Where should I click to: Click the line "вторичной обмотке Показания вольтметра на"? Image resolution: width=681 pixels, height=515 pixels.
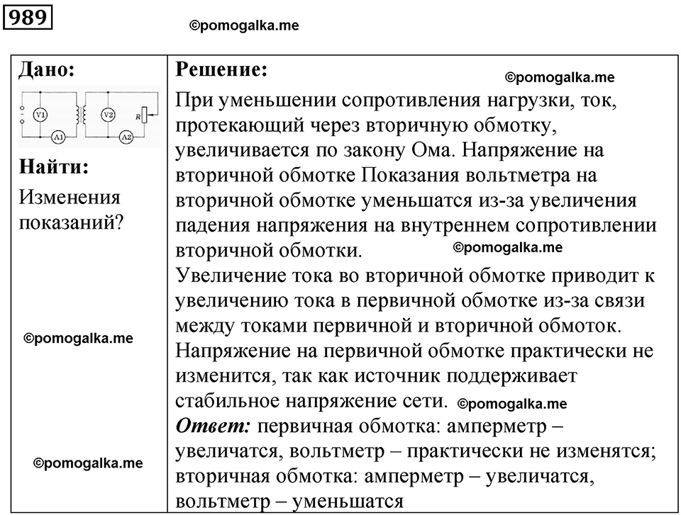pos(386,176)
